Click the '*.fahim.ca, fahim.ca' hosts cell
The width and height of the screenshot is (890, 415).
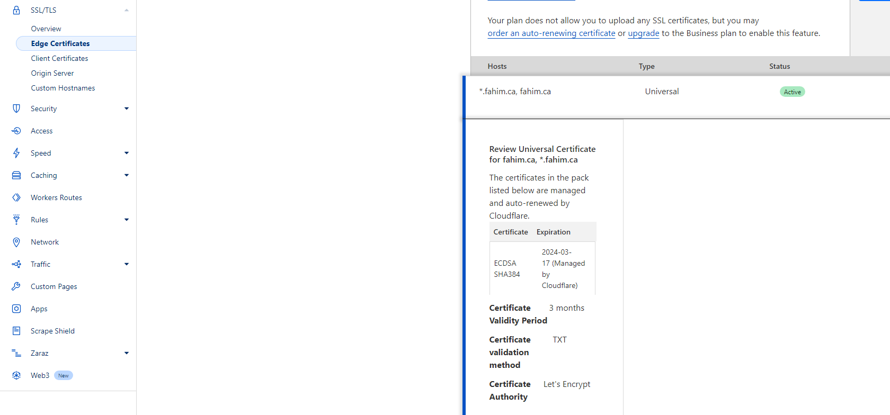coord(515,92)
